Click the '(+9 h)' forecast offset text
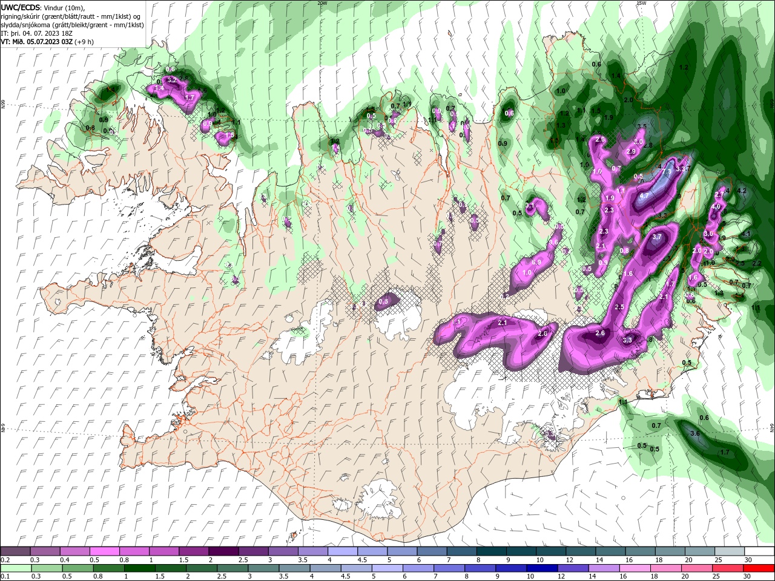Image resolution: width=775 pixels, height=581 pixels. tap(84, 42)
